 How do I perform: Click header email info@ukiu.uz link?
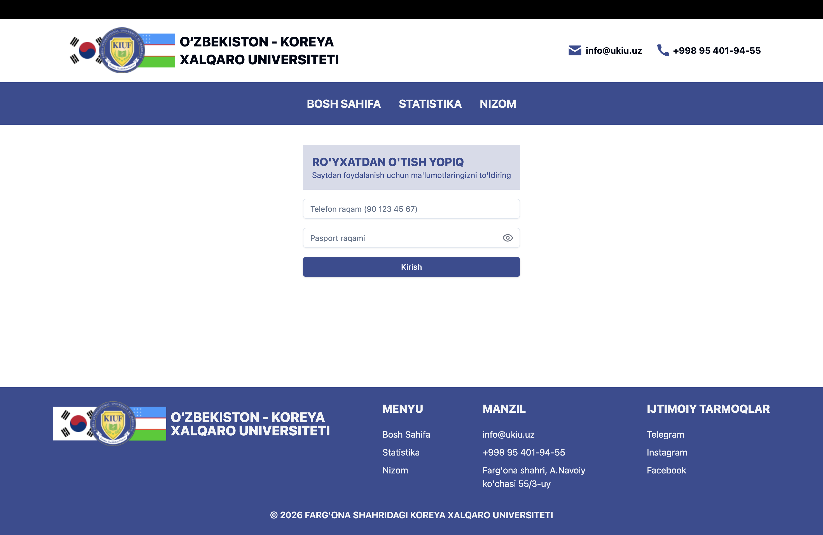point(613,50)
